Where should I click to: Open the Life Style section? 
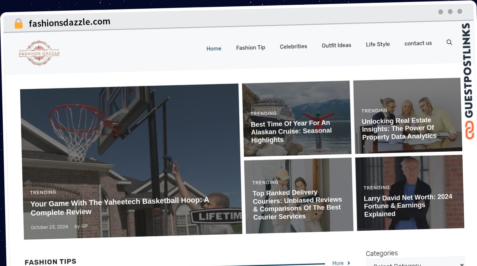click(x=378, y=44)
